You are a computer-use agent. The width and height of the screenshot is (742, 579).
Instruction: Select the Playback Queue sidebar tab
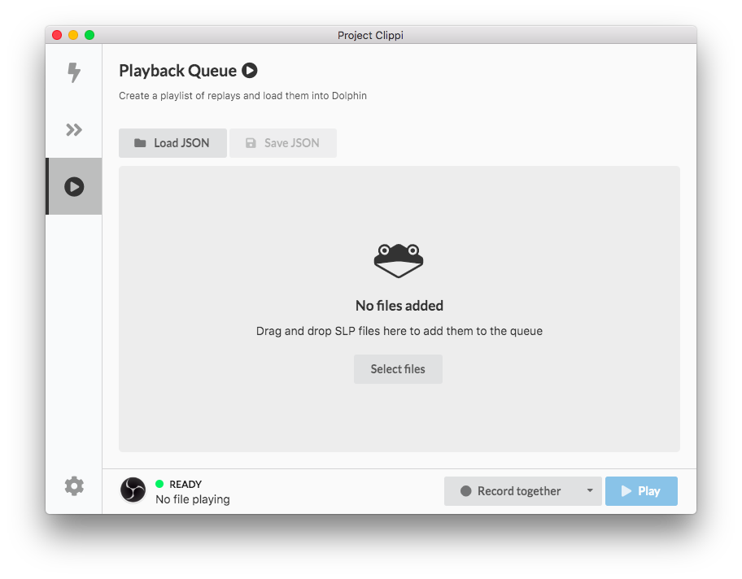pos(74,186)
